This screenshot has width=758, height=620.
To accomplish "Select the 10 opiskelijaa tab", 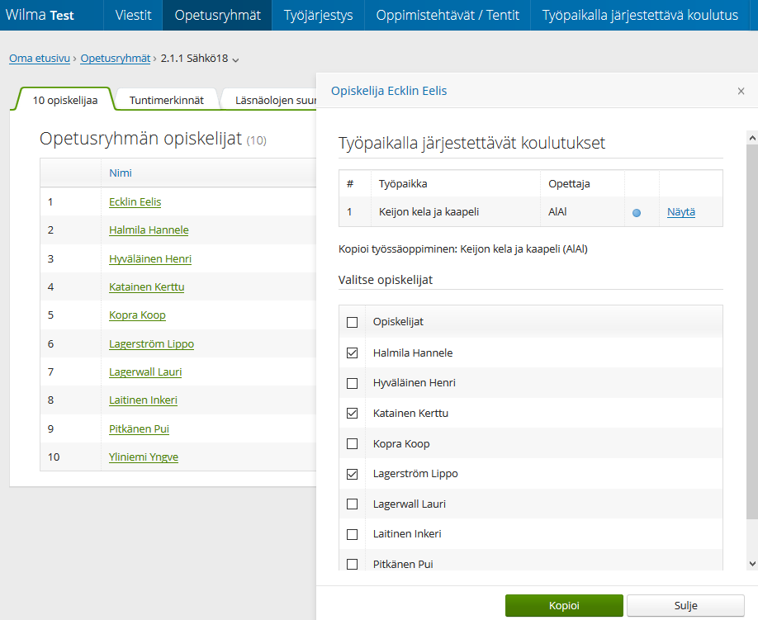I will [x=64, y=100].
